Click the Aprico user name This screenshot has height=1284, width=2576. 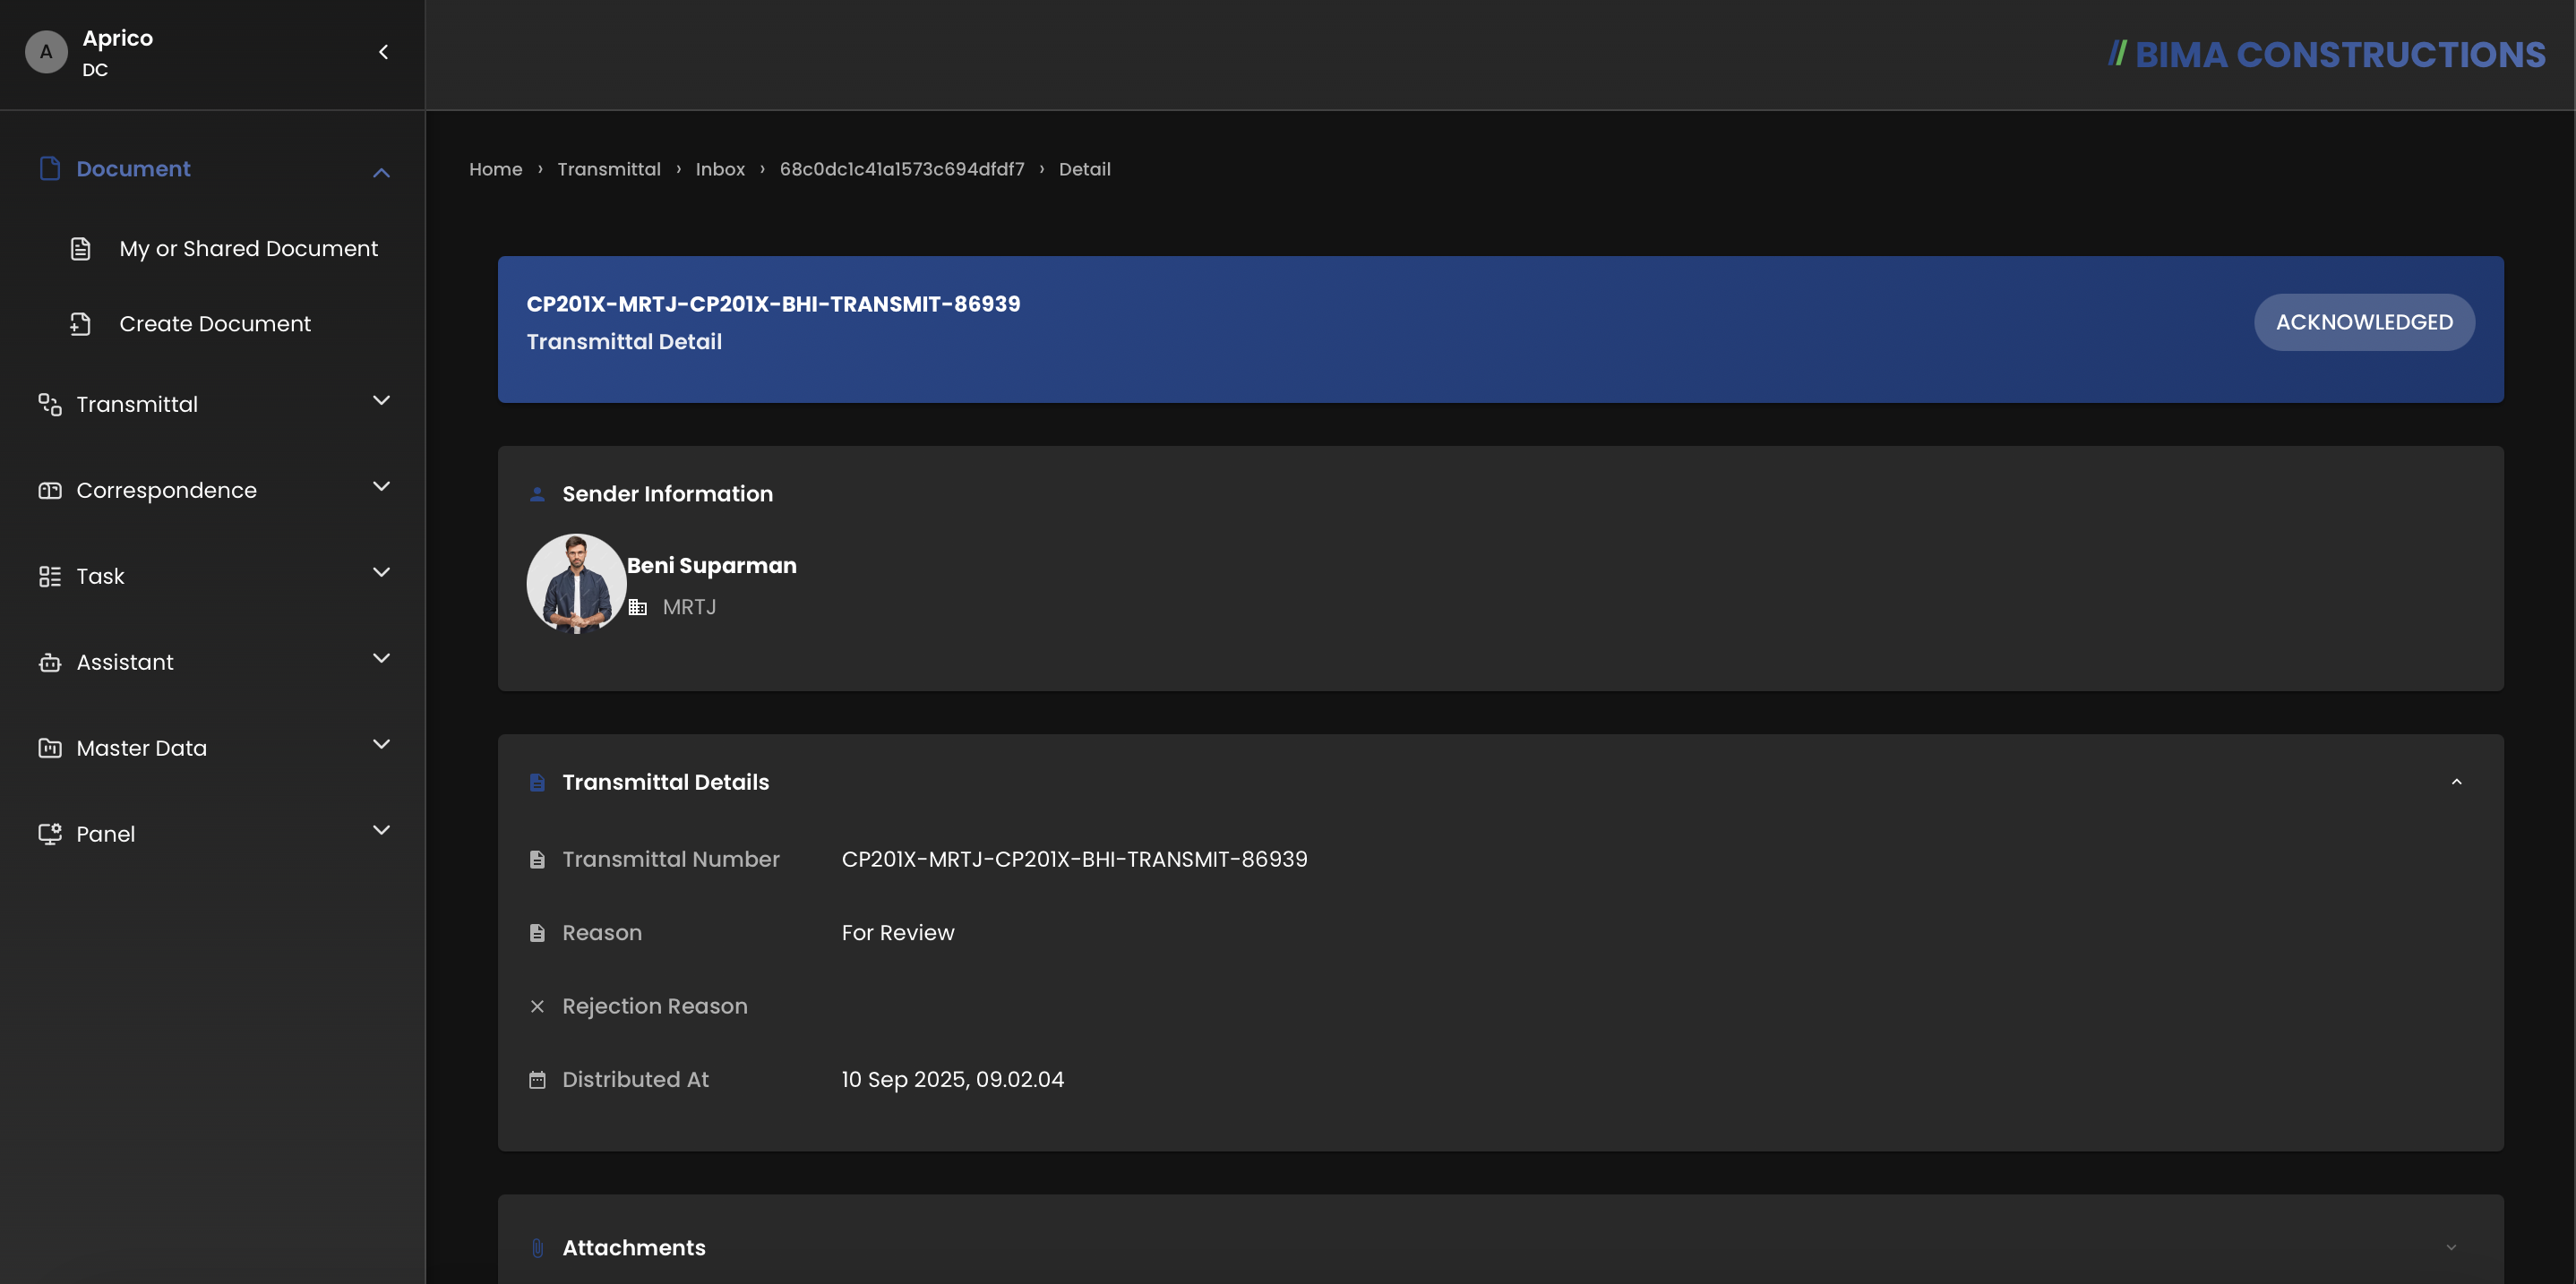tap(117, 38)
